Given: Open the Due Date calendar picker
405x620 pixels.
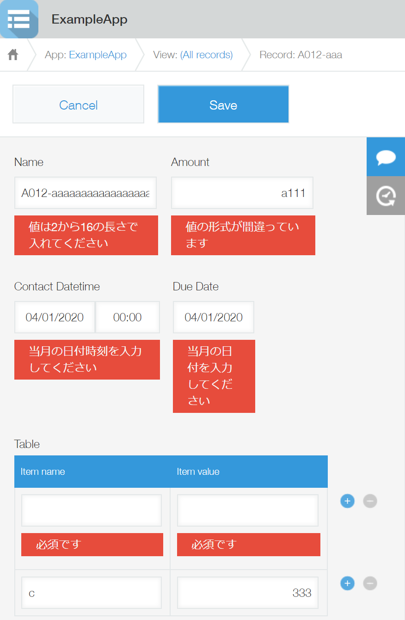Looking at the screenshot, I should [213, 317].
